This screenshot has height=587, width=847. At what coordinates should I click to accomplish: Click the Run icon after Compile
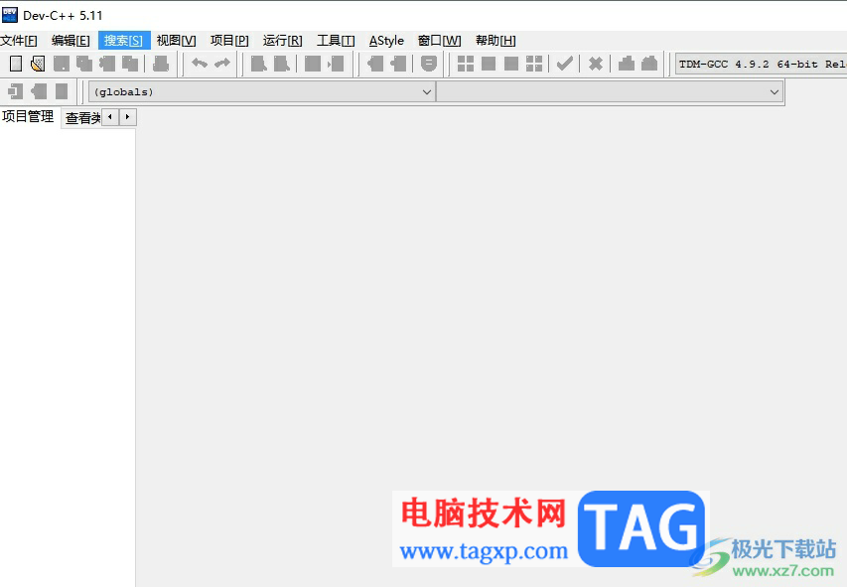coord(489,64)
